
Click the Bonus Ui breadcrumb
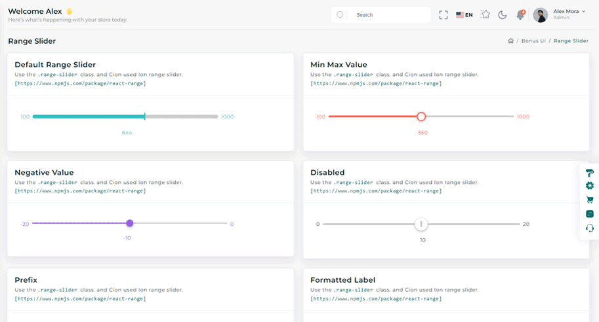[533, 41]
